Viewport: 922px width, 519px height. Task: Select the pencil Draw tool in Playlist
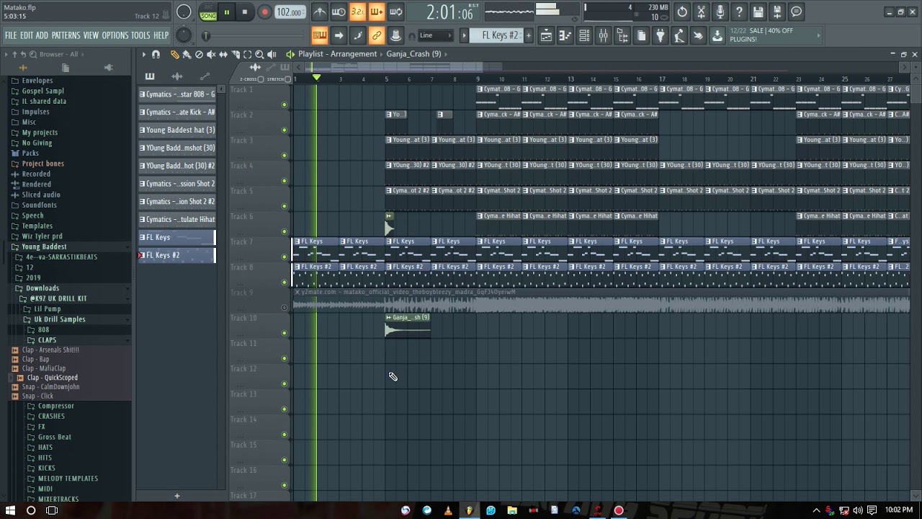pos(174,54)
